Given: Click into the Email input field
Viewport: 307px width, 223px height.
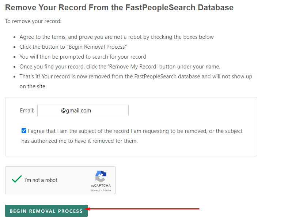Looking at the screenshot, I should click(x=83, y=111).
